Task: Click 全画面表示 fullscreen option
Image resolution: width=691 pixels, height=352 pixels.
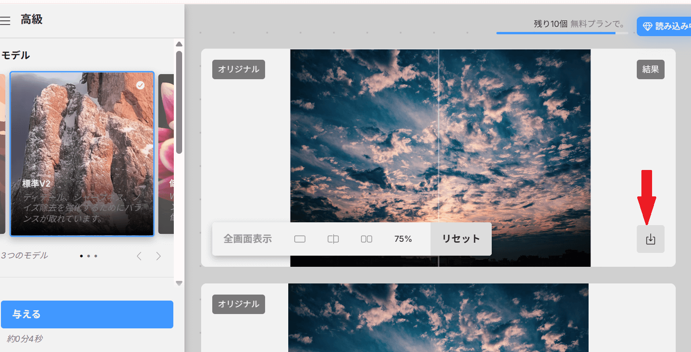Action: tap(247, 239)
